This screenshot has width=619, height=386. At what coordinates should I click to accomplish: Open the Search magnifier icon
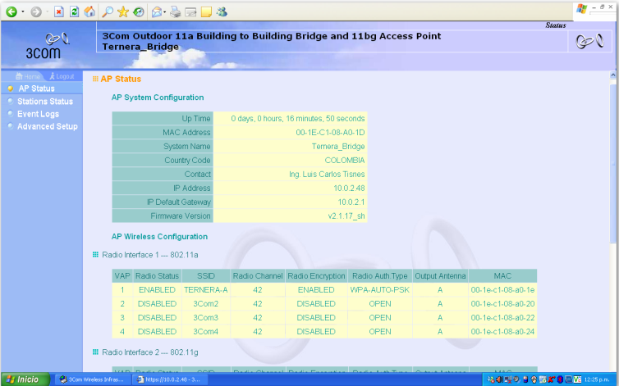click(x=108, y=12)
